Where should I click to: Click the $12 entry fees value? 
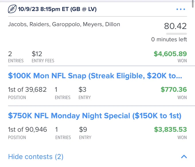[x=37, y=54]
